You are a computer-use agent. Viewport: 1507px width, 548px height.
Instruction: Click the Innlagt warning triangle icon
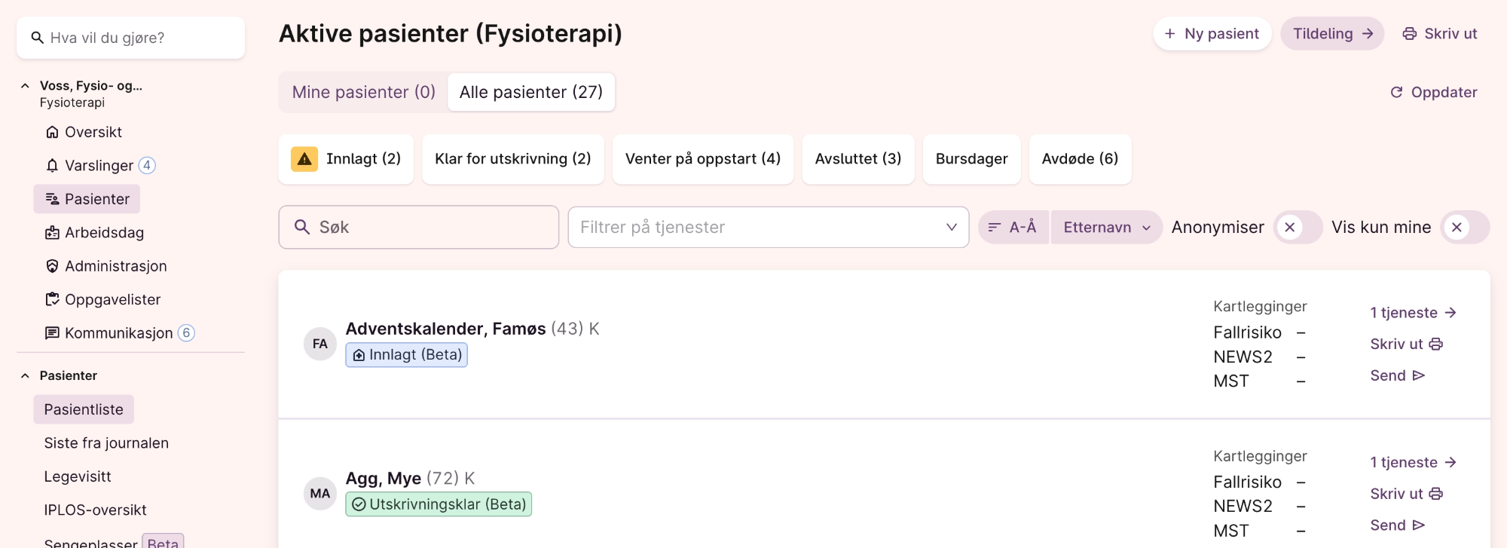point(304,159)
